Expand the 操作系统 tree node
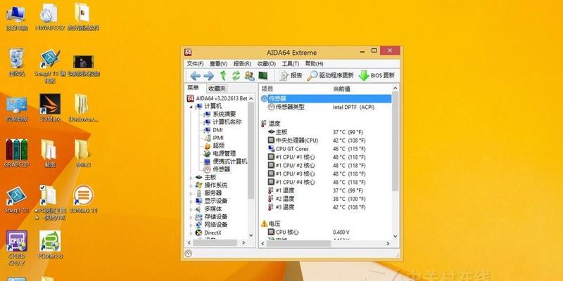Viewport: 563px width, 281px height. 191,185
